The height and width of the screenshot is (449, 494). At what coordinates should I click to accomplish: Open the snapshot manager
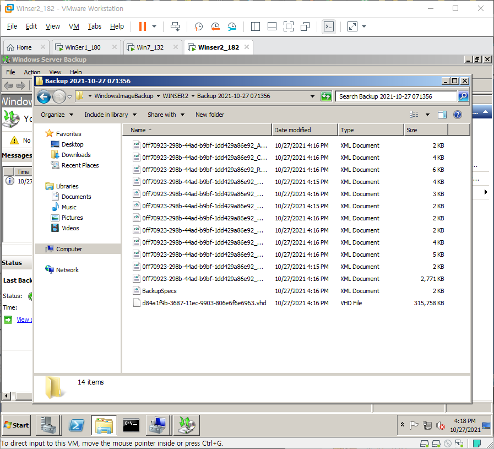tap(232, 26)
